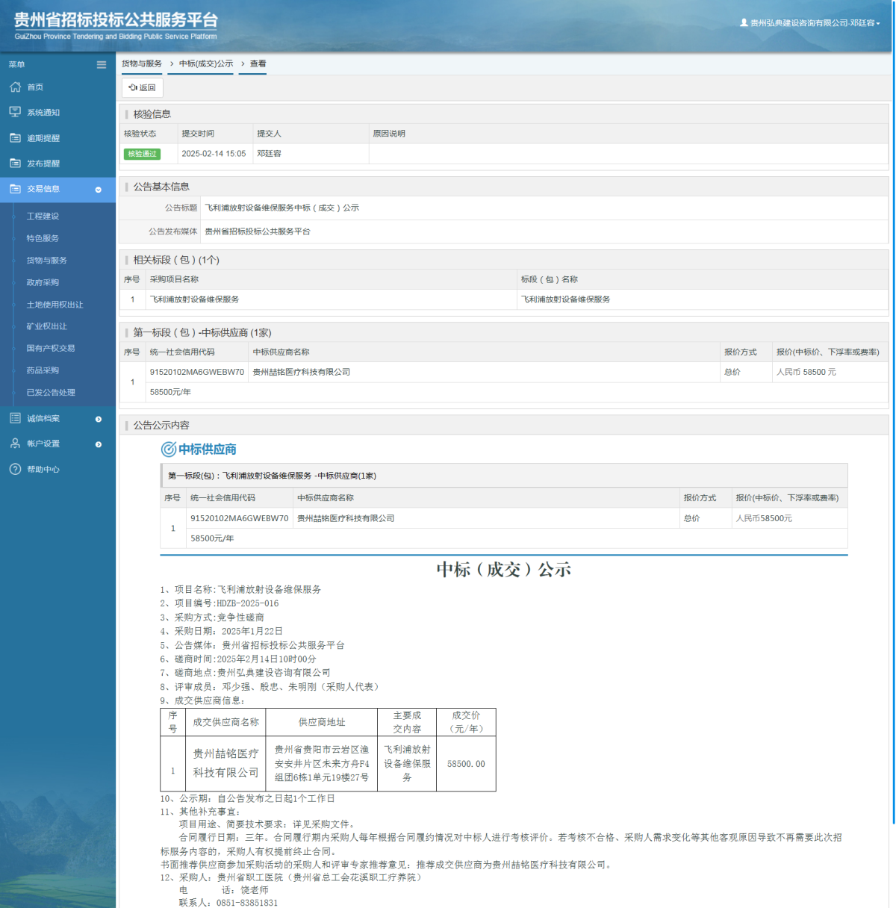The width and height of the screenshot is (896, 908).
Task: Select 货物与服务 submenu item
Action: [47, 260]
